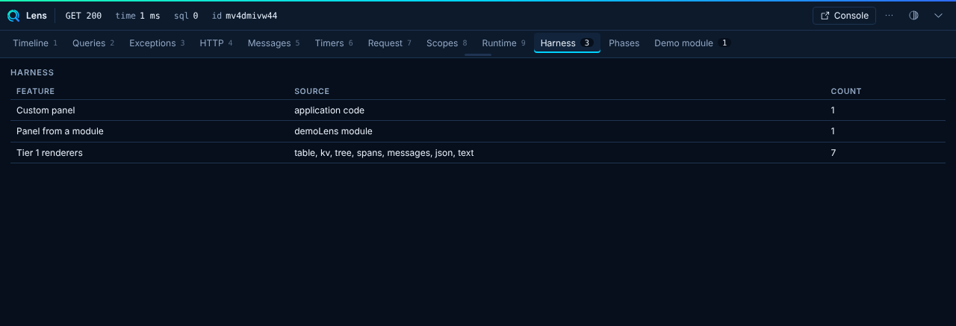Click the SOURCE column header
The width and height of the screenshot is (956, 326).
click(x=312, y=91)
